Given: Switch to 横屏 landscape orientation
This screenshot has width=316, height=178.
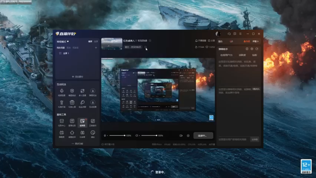Looking at the screenshot, I should 90,42.
